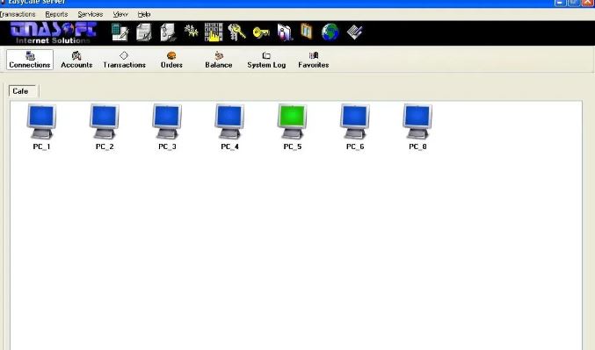Click the info person toolbar icon
Image resolution: width=595 pixels, height=350 pixels.
[285, 32]
